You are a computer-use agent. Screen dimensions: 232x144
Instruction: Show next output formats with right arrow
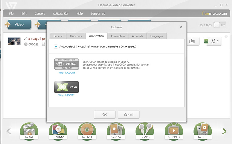tap(224, 131)
